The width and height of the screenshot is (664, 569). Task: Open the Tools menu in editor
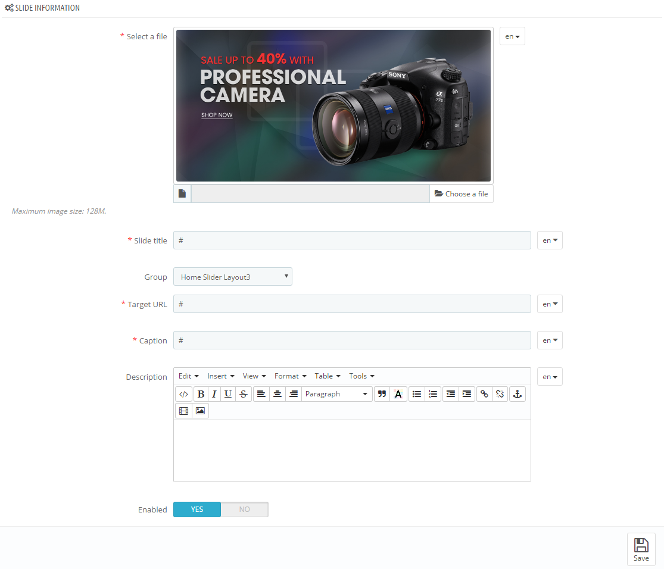361,376
